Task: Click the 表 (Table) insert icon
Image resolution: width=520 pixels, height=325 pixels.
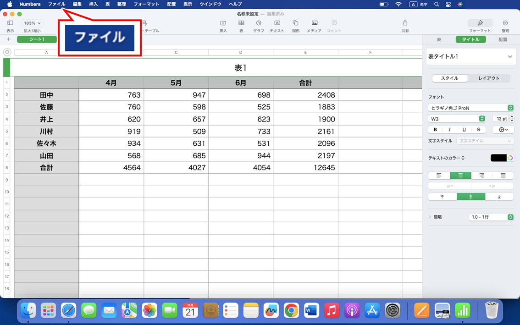Action: pos(241,24)
